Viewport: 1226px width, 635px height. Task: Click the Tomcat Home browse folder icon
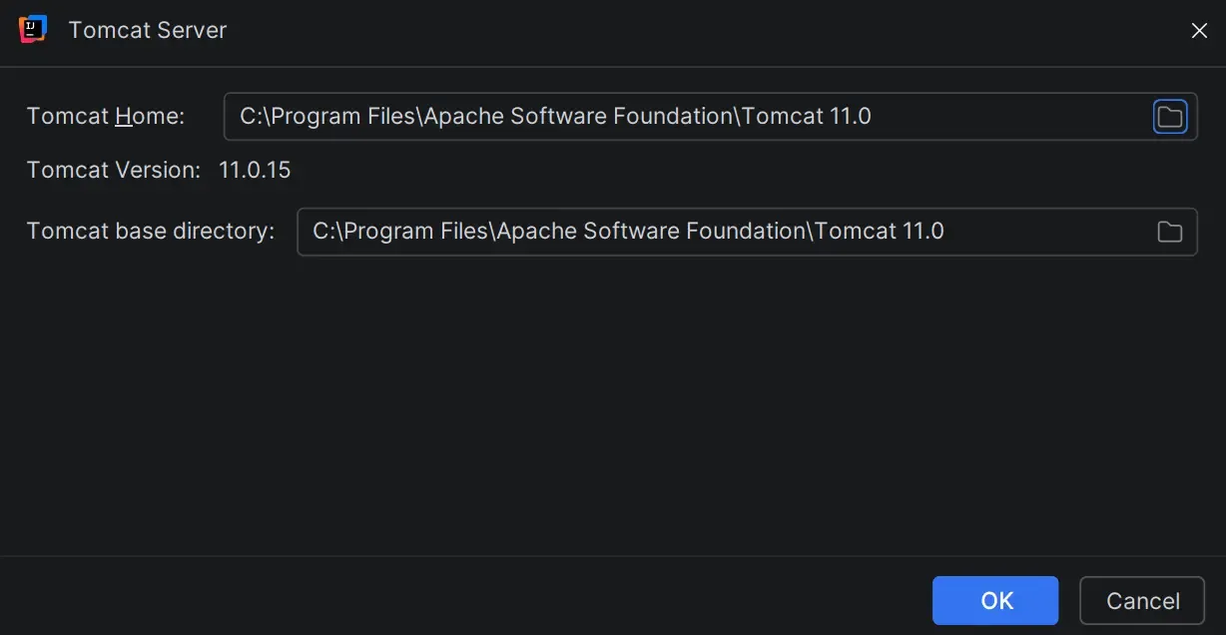point(1169,117)
